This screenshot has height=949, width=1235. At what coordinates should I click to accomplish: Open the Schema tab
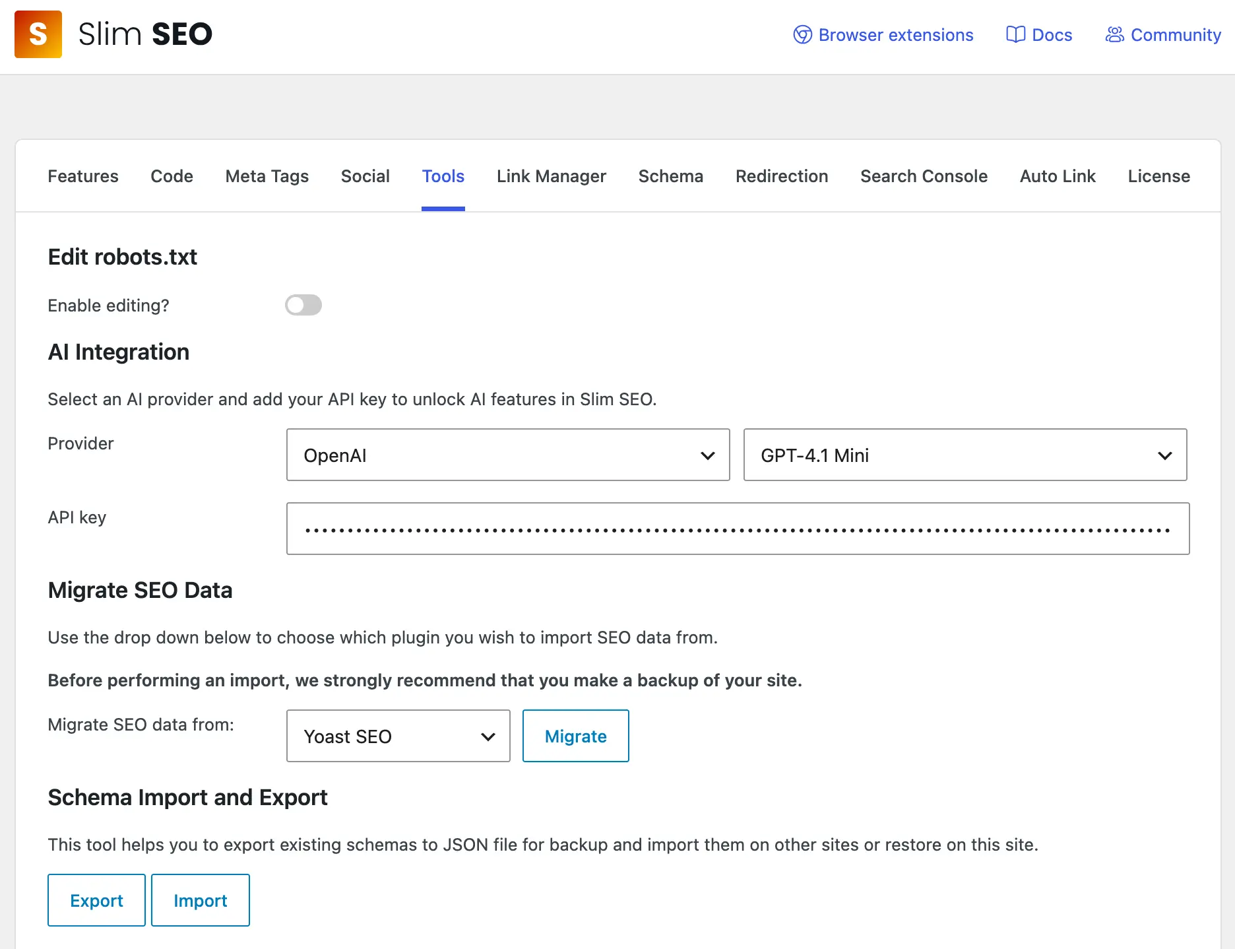coord(670,176)
